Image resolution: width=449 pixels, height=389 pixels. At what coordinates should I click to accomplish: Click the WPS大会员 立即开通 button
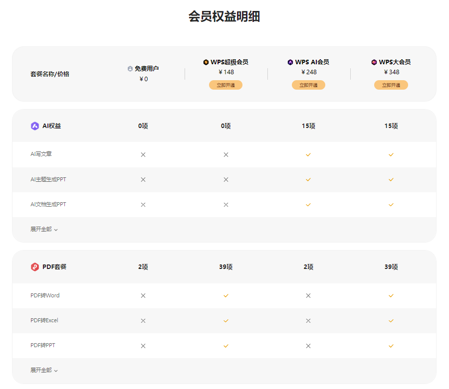pos(391,85)
